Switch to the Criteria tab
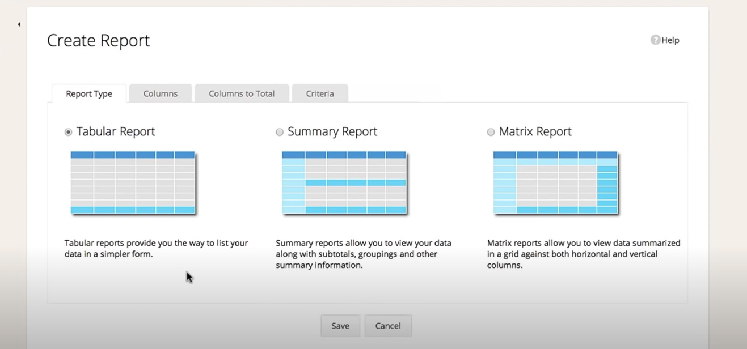Viewport: 747px width, 349px height. pyautogui.click(x=320, y=93)
